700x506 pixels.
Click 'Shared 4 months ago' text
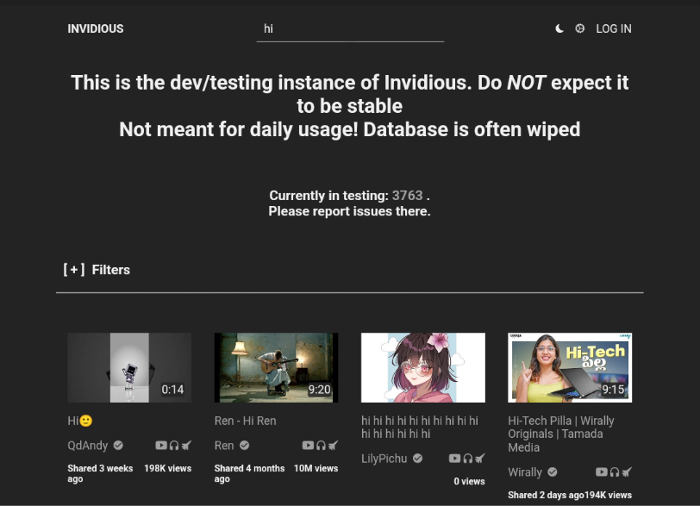249,473
